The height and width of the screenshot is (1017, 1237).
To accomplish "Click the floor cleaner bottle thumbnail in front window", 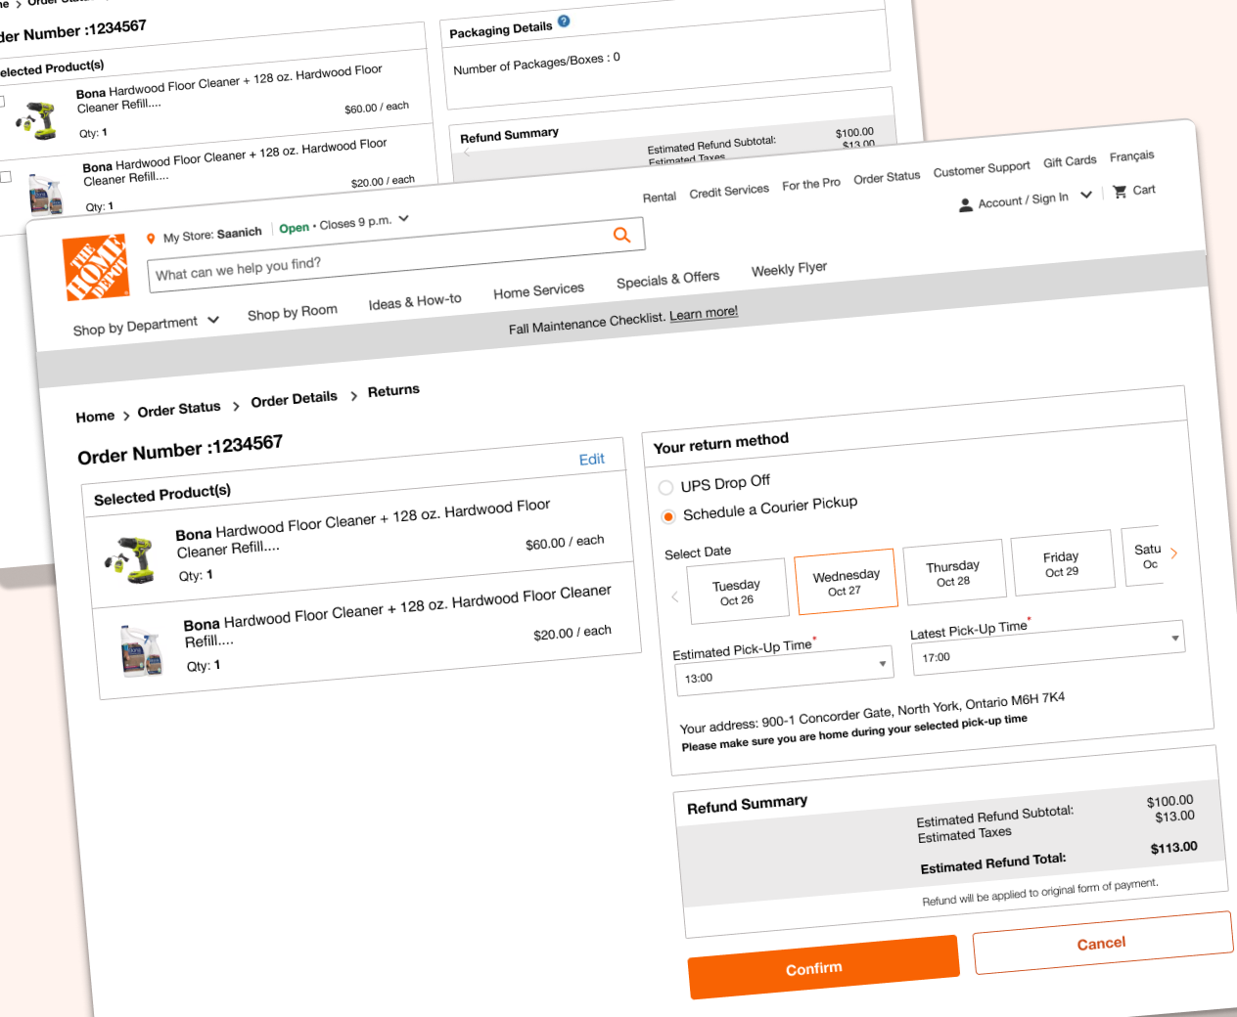I will (142, 649).
